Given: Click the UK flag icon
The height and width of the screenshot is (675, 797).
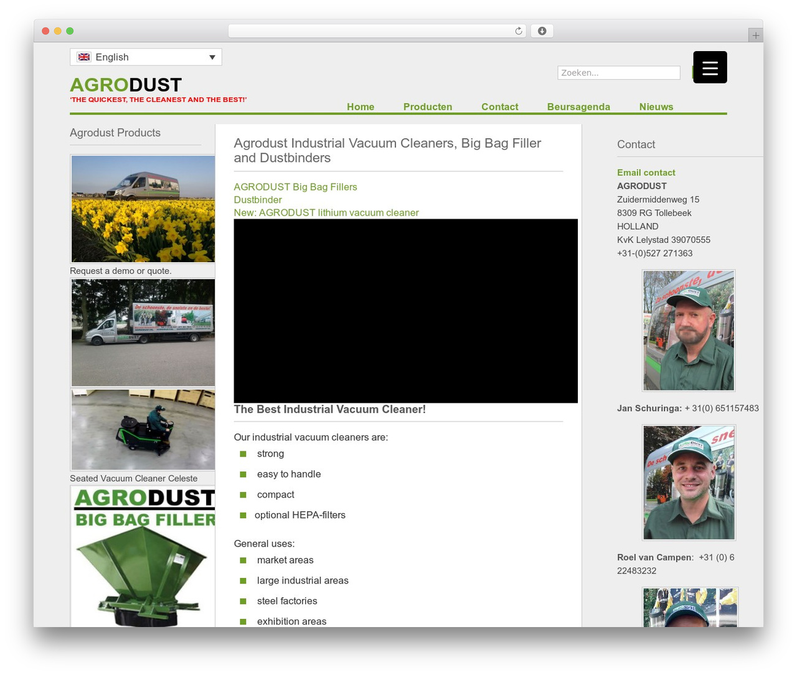Looking at the screenshot, I should [x=84, y=57].
